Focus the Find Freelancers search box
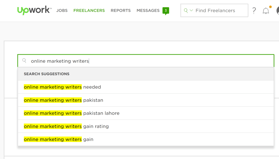The height and width of the screenshot is (159, 279). 214,11
